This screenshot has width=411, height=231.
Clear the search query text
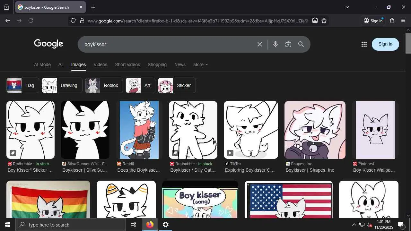point(260,44)
